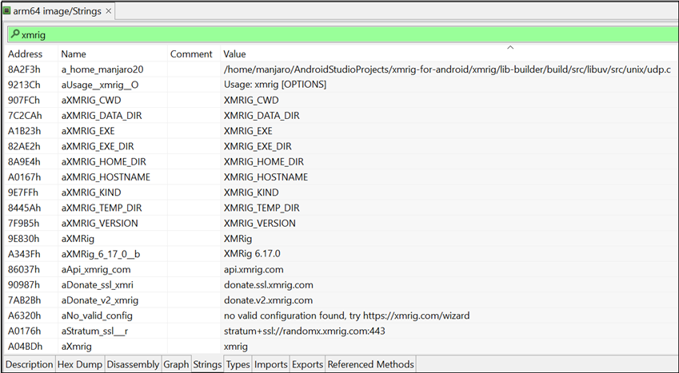Select address 7C2CAh cell

[x=25, y=116]
